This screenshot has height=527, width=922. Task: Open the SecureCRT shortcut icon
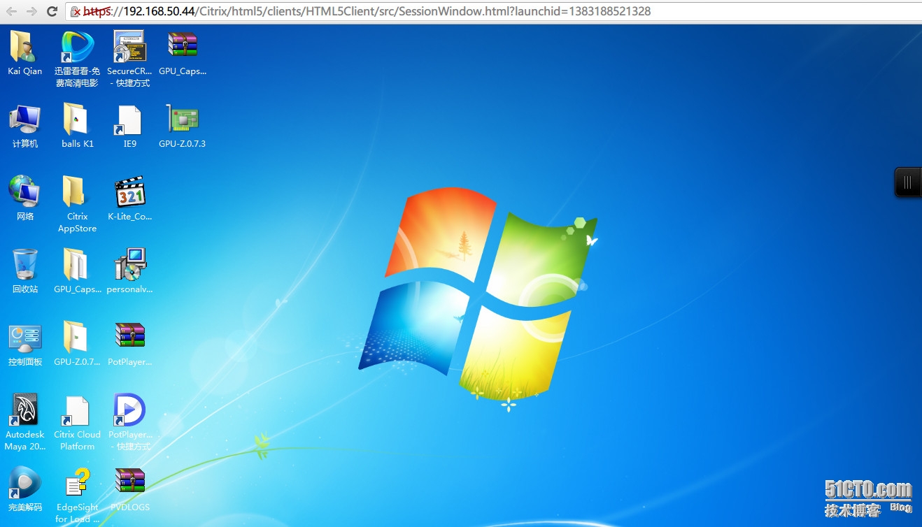pos(129,47)
